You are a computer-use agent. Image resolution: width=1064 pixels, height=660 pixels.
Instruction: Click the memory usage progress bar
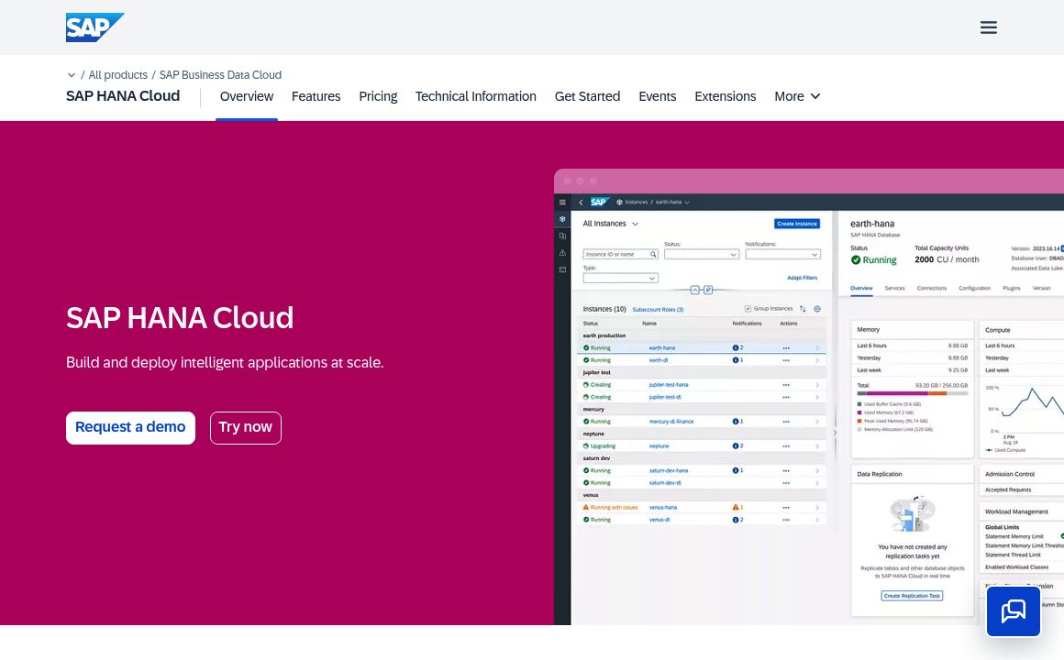point(911,393)
